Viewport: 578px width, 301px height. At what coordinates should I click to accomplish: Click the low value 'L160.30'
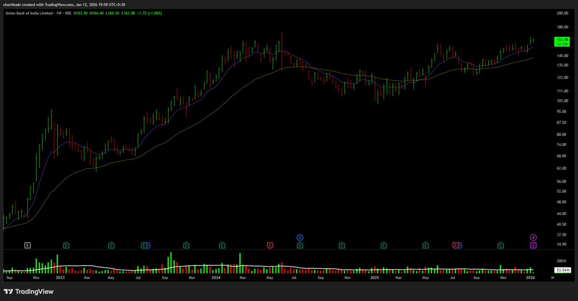tap(113, 13)
